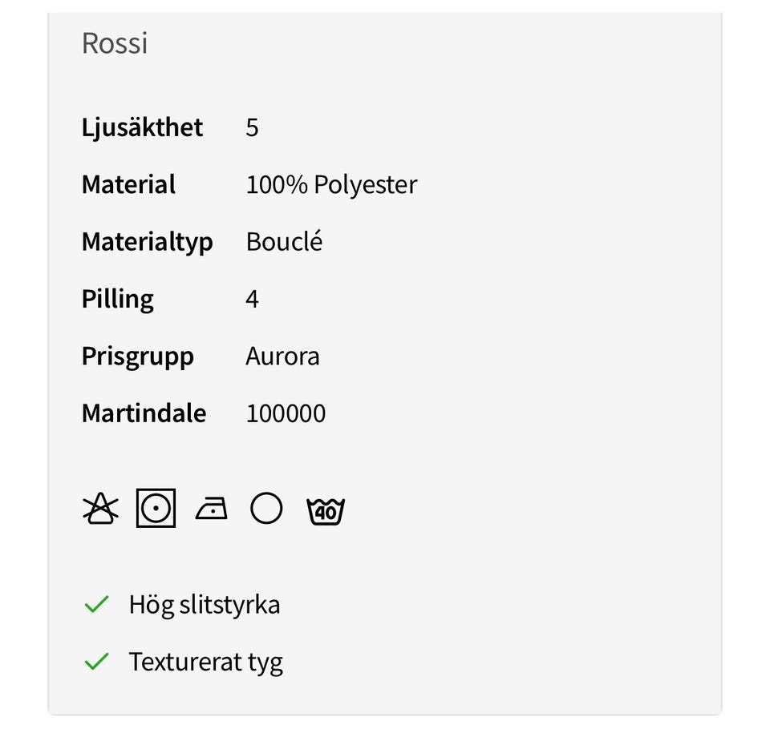Click the tumble dry care icon
The width and height of the screenshot is (770, 729).
(156, 509)
